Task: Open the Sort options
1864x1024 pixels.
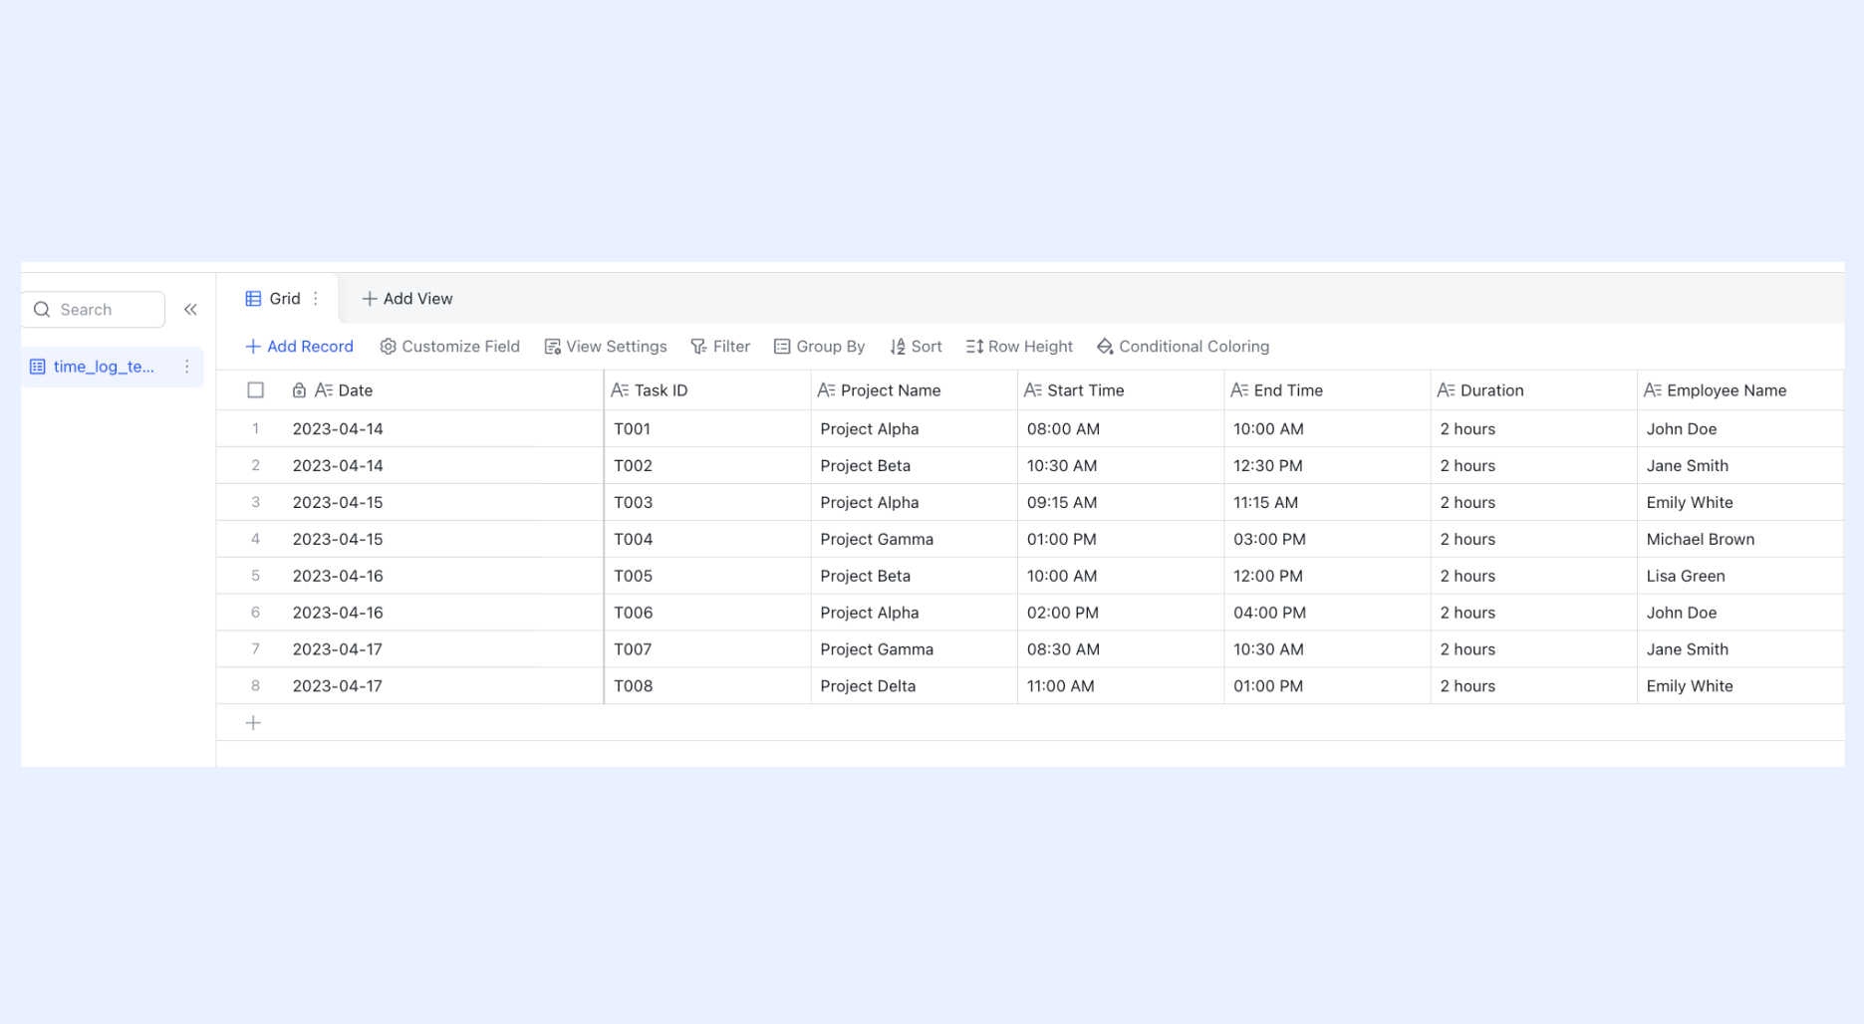Action: click(x=916, y=347)
